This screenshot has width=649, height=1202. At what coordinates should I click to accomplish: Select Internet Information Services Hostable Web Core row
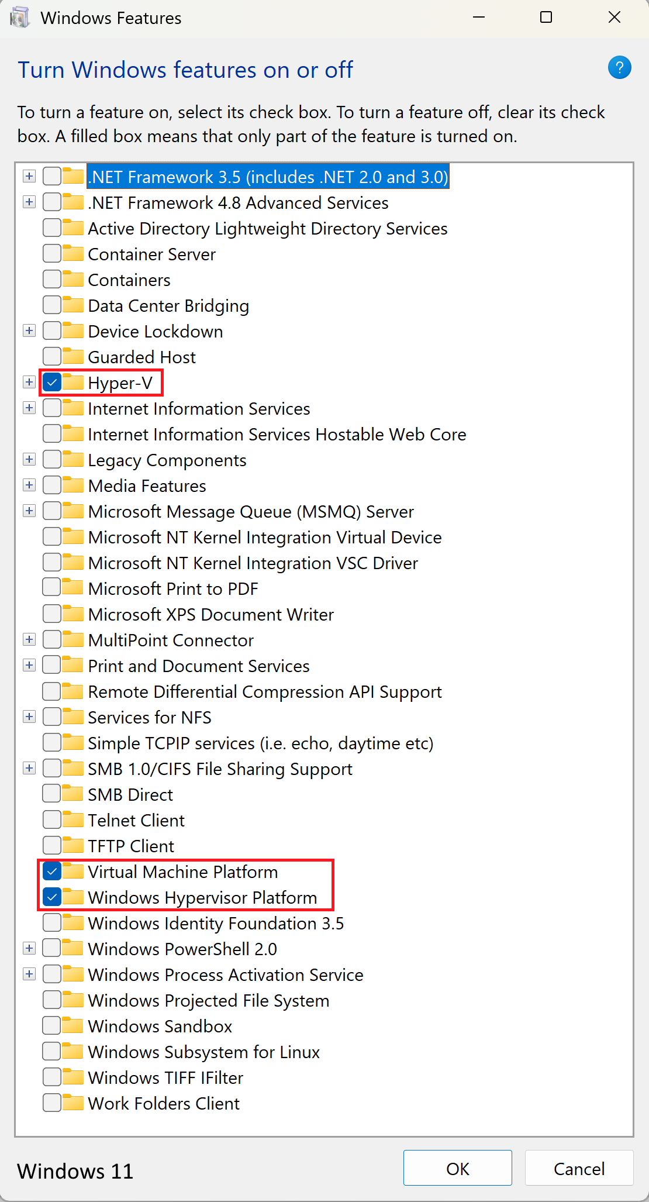(x=277, y=435)
